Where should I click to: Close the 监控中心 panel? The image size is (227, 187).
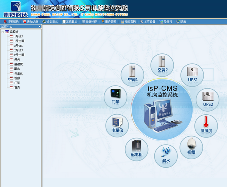(x=39, y=26)
